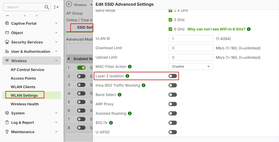Click the Security Services shield icon

pos(7,42)
